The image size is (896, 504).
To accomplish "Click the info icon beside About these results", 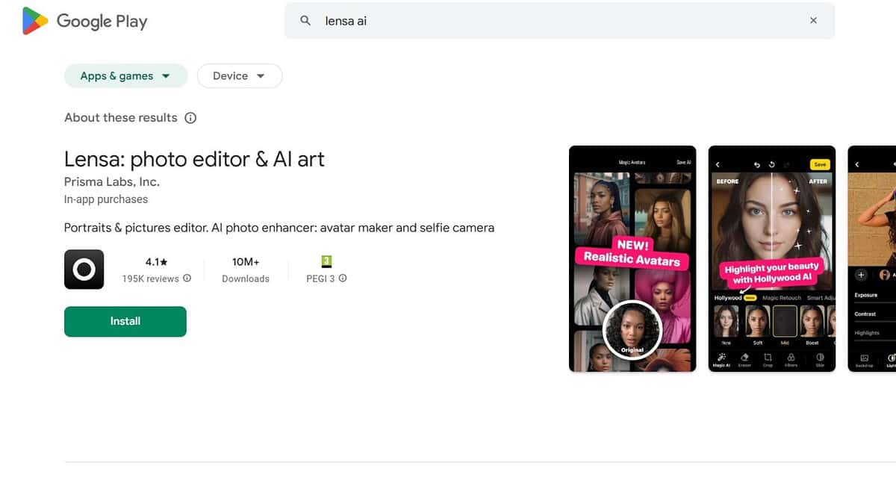I will (x=190, y=118).
